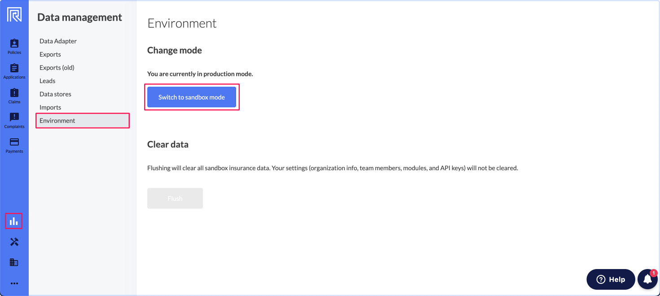Open the Leads page
Image resolution: width=660 pixels, height=296 pixels.
[47, 81]
